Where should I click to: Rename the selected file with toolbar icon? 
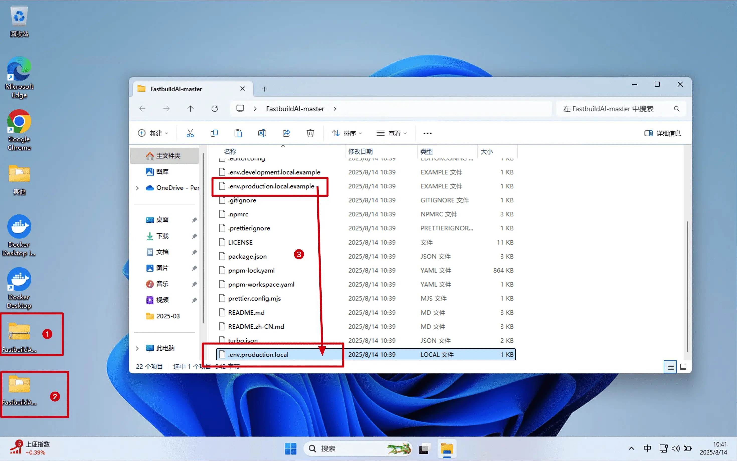coord(262,133)
